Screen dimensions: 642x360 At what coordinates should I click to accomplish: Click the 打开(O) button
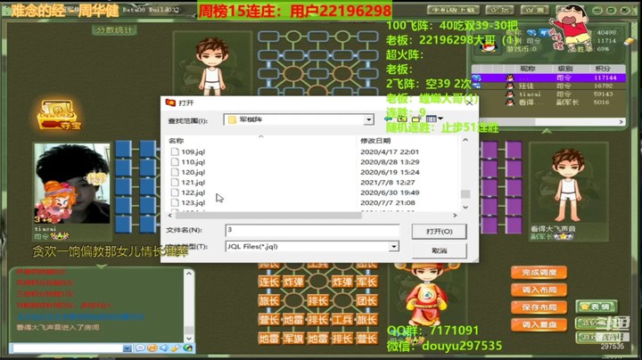click(x=439, y=232)
